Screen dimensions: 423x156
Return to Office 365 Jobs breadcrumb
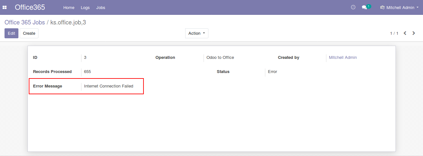pyautogui.click(x=25, y=22)
